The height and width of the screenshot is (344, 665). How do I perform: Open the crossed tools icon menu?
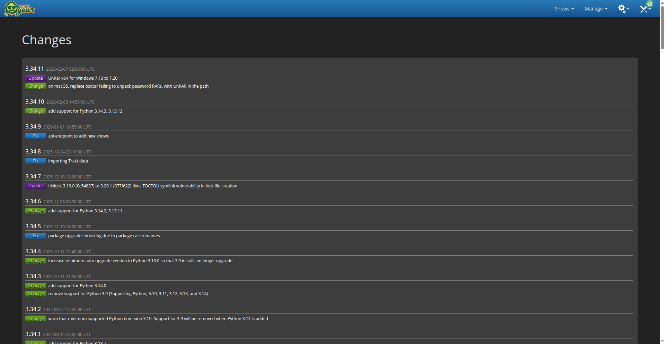(644, 9)
